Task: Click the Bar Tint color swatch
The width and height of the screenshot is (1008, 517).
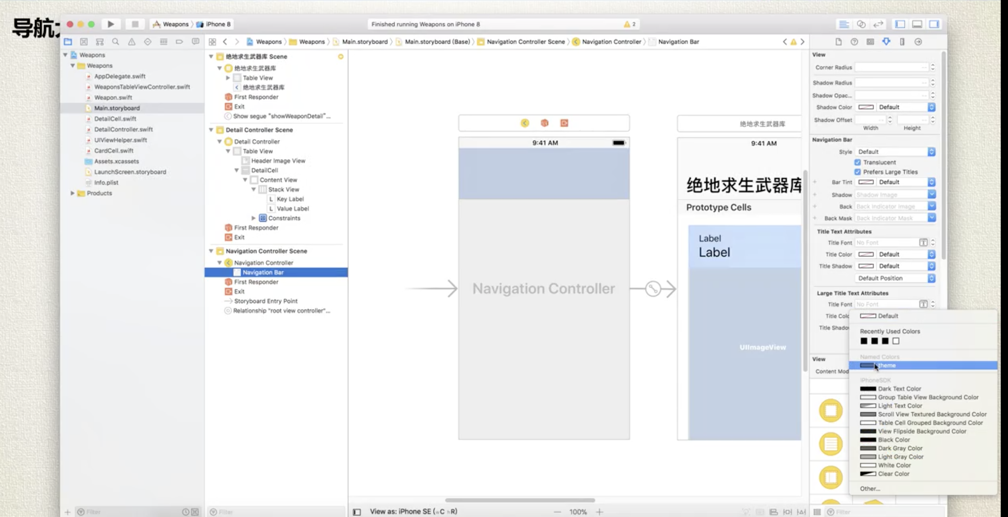Action: (x=866, y=182)
